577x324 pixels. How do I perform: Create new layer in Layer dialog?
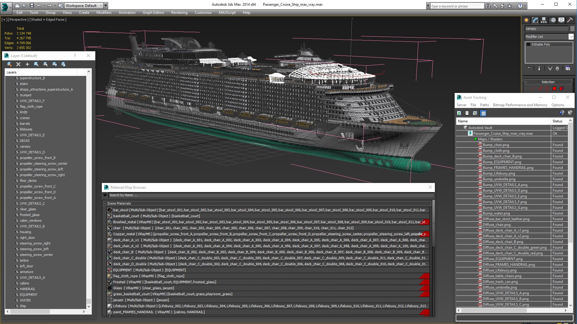click(x=9, y=64)
